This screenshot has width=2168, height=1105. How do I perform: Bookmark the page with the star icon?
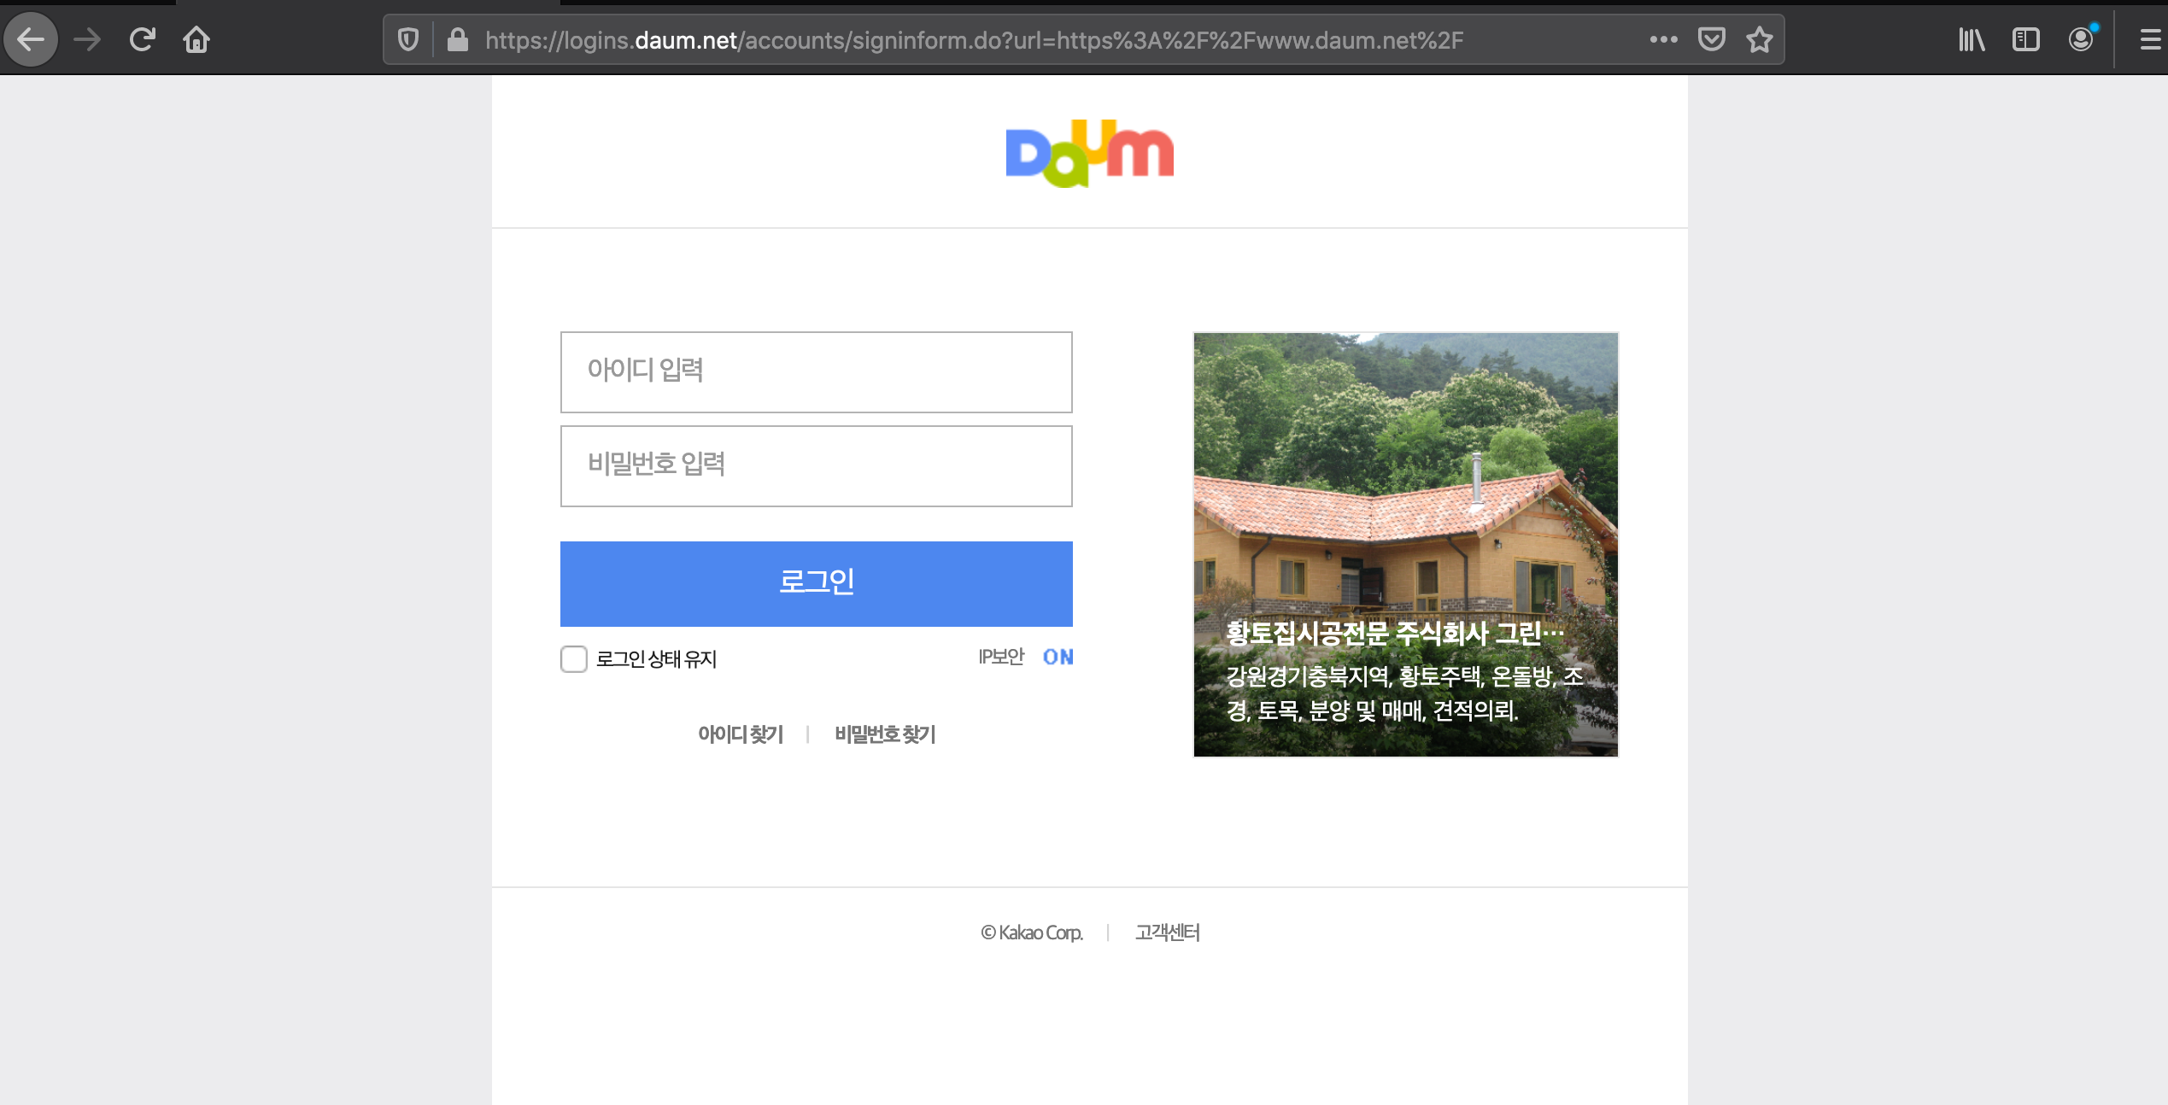(x=1759, y=38)
